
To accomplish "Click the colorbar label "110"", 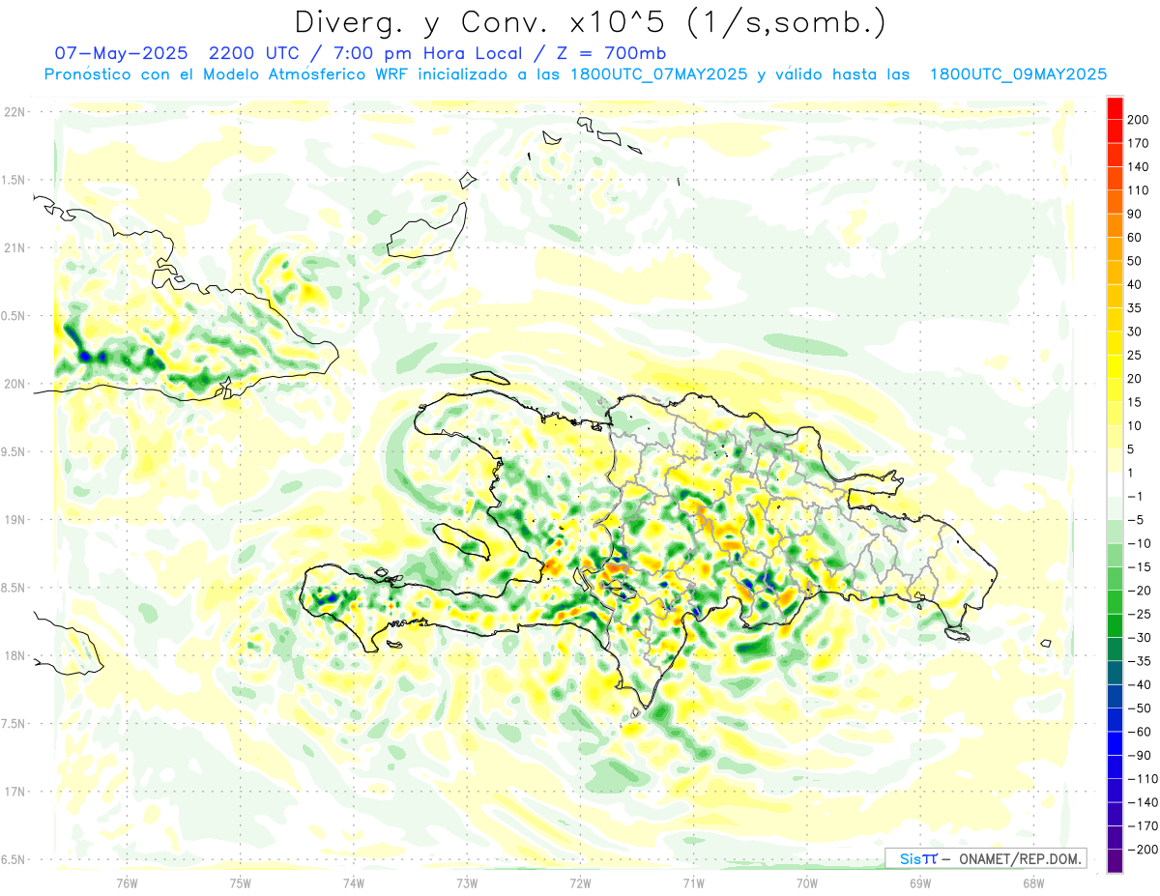I will pyautogui.click(x=1139, y=190).
